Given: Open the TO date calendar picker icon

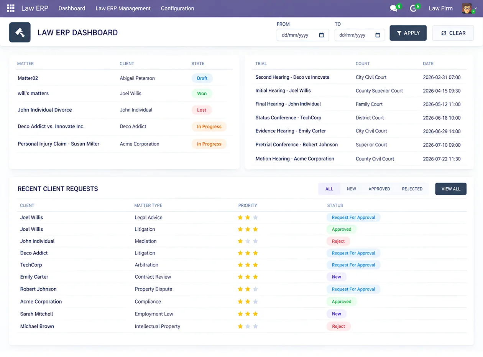Looking at the screenshot, I should tap(378, 35).
